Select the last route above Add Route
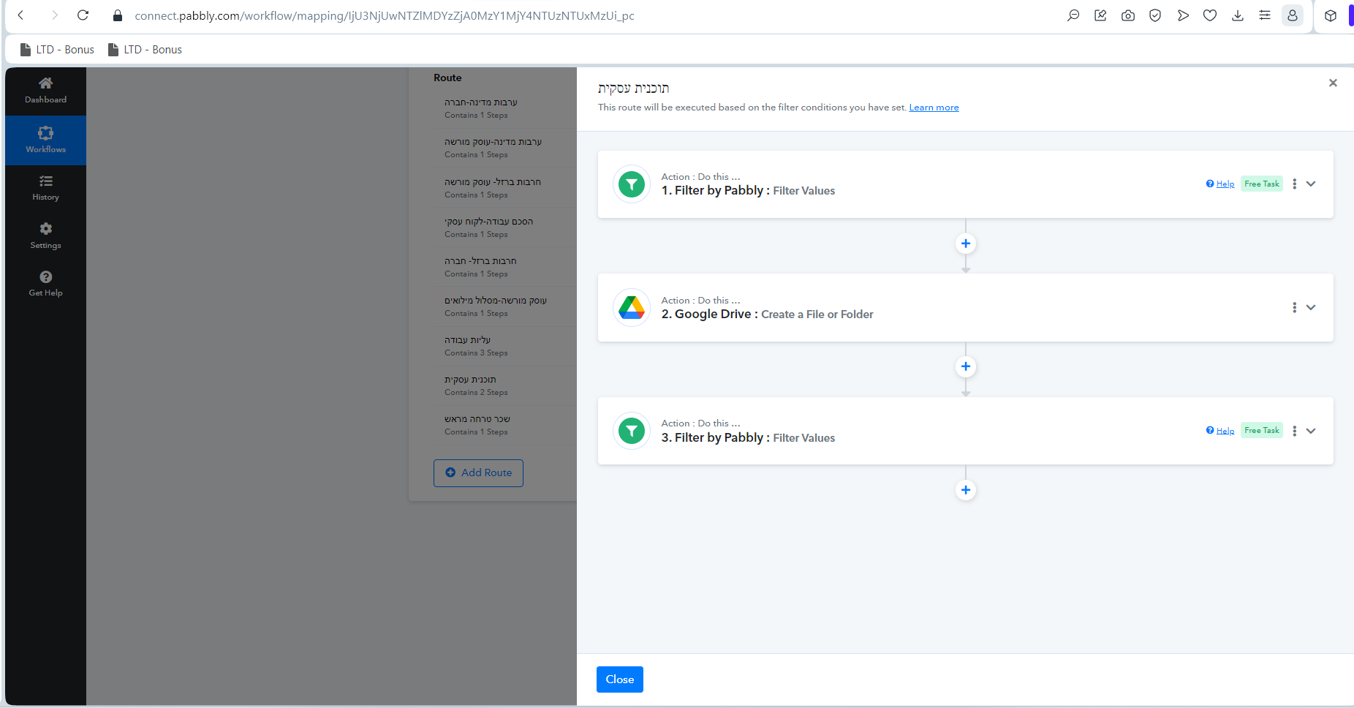 (x=504, y=425)
